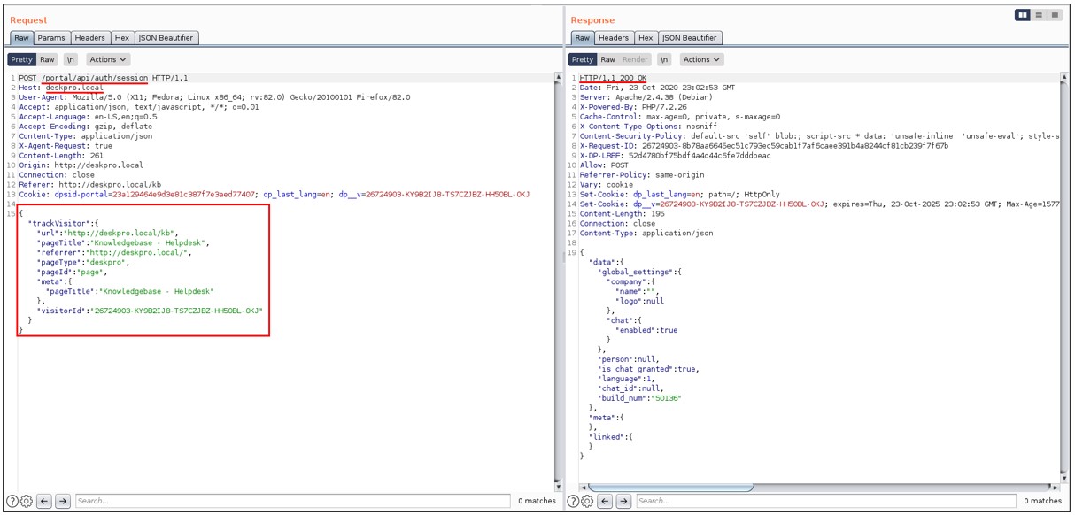Click Request scrollbar down arrow
Image resolution: width=1075 pixels, height=515 pixels.
coord(558,487)
